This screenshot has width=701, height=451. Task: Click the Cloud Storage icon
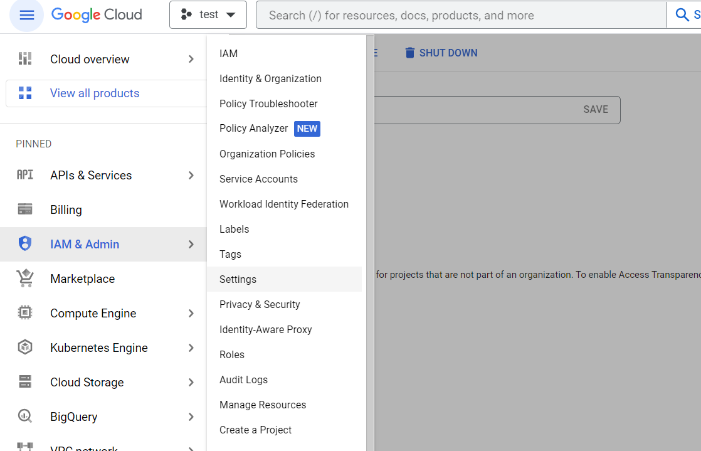[x=25, y=381]
